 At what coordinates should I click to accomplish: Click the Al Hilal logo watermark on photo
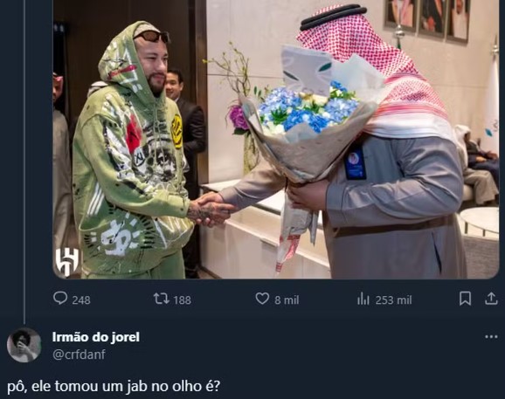point(67,262)
